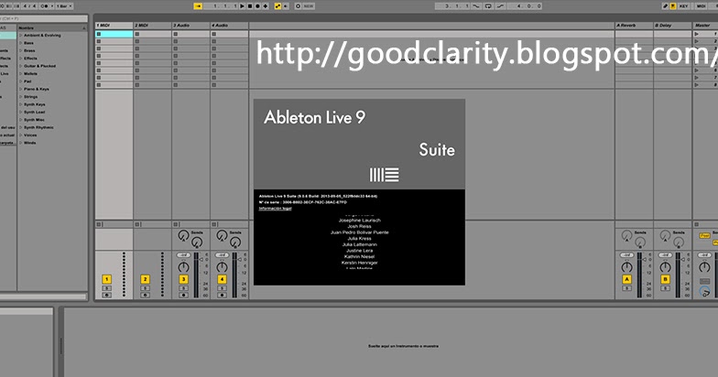
Task: Select the 4 Audio track header
Action: tap(229, 26)
